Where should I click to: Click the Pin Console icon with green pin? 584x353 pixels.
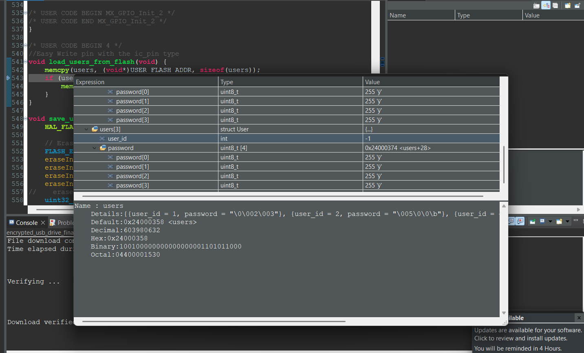click(532, 221)
